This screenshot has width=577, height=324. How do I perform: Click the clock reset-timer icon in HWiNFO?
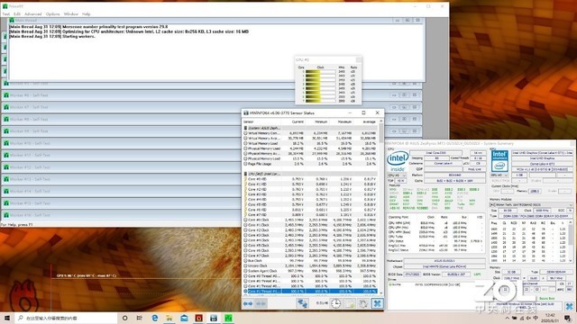point(335,303)
